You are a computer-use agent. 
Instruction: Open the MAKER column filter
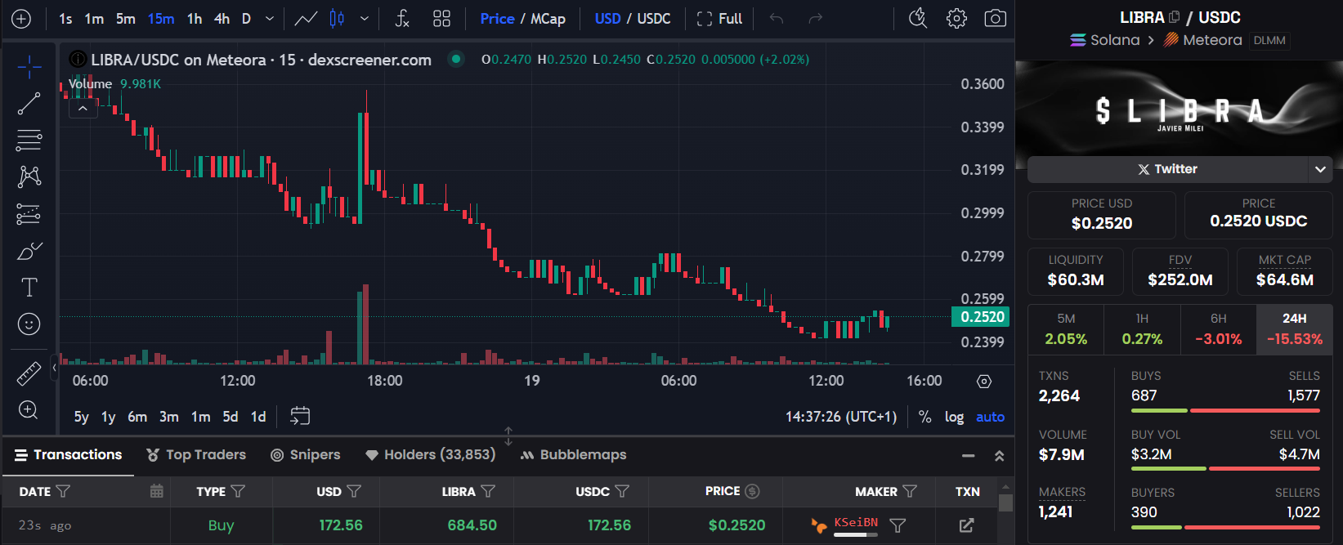[910, 491]
